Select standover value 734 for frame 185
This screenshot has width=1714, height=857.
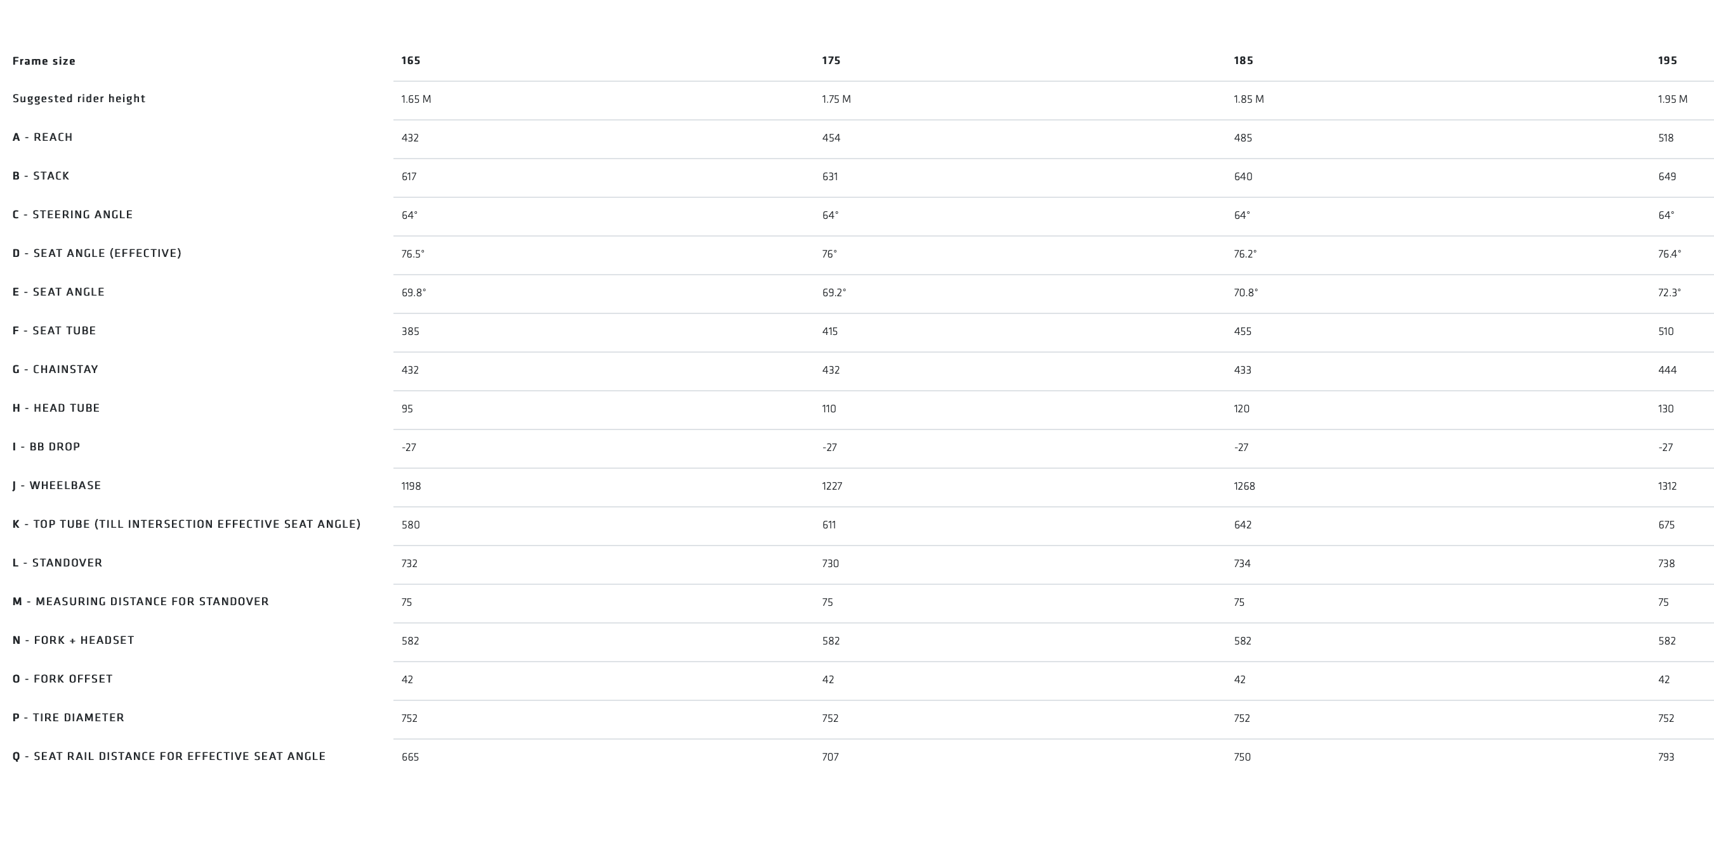(x=1242, y=563)
